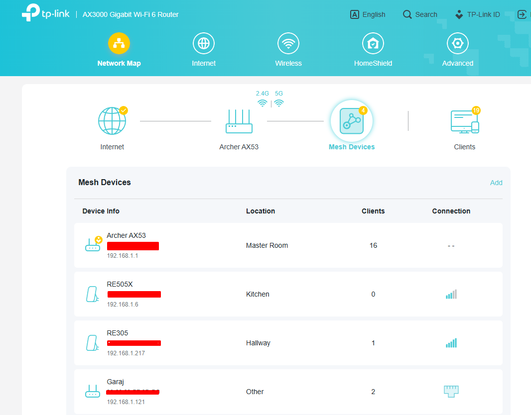Click the English language icon
531x415 pixels.
coord(355,14)
